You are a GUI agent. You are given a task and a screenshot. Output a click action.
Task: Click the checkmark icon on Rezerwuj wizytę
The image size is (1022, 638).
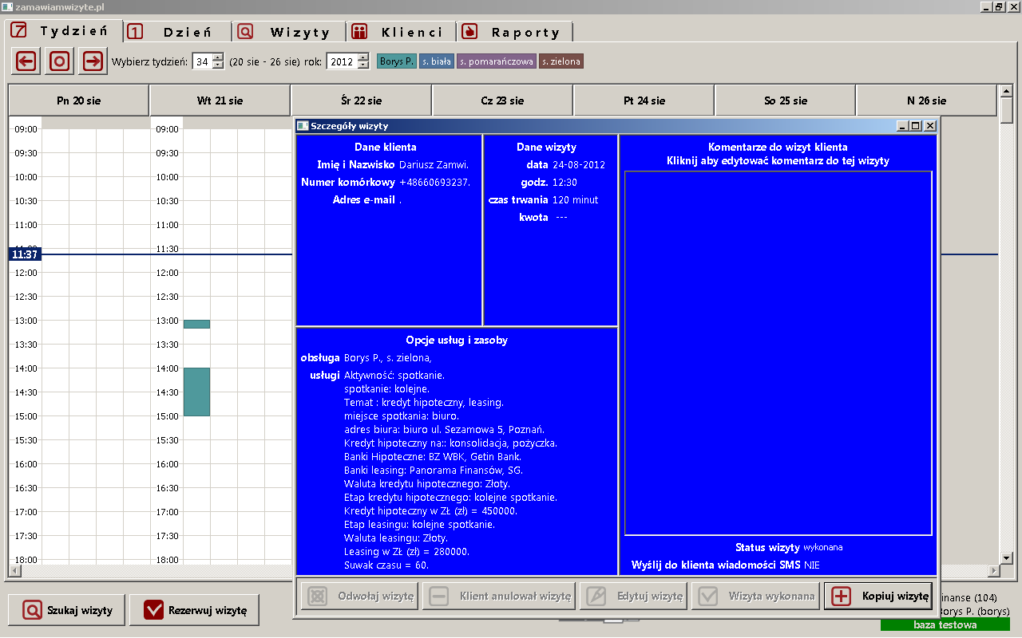pos(154,611)
